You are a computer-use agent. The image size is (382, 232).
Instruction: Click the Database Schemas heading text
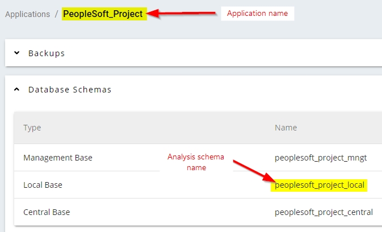coord(70,90)
